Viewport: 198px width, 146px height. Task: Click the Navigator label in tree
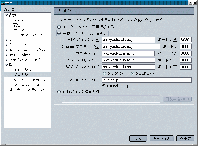17,40
